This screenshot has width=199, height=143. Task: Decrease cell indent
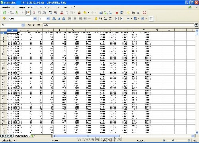pos(117,19)
